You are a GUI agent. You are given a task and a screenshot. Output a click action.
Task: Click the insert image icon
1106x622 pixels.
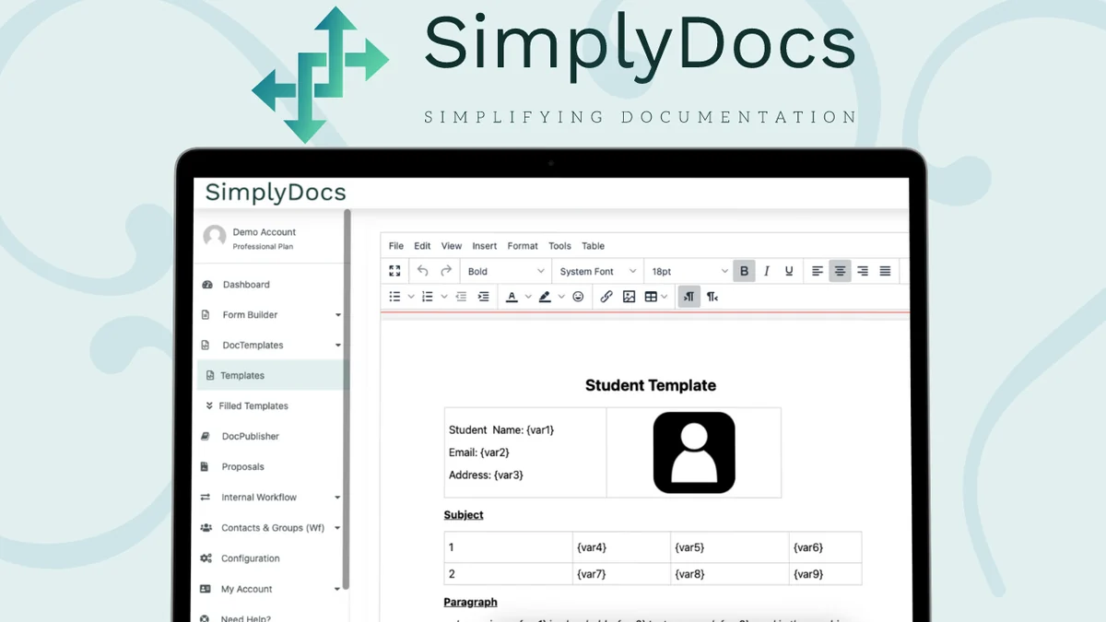(x=629, y=297)
